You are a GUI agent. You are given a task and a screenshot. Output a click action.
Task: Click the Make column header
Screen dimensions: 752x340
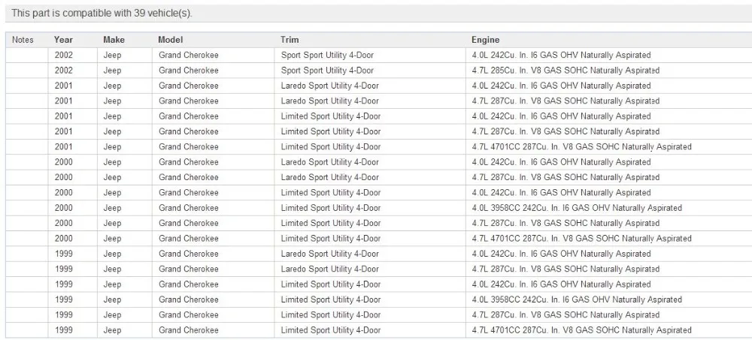[x=114, y=40]
